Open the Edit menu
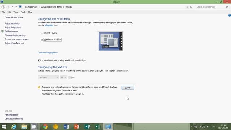 [x=9, y=12]
